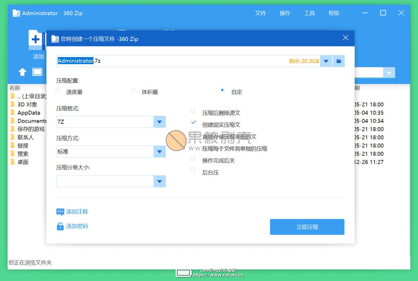
Task: Click the 添加密码 link
Action: point(77,226)
